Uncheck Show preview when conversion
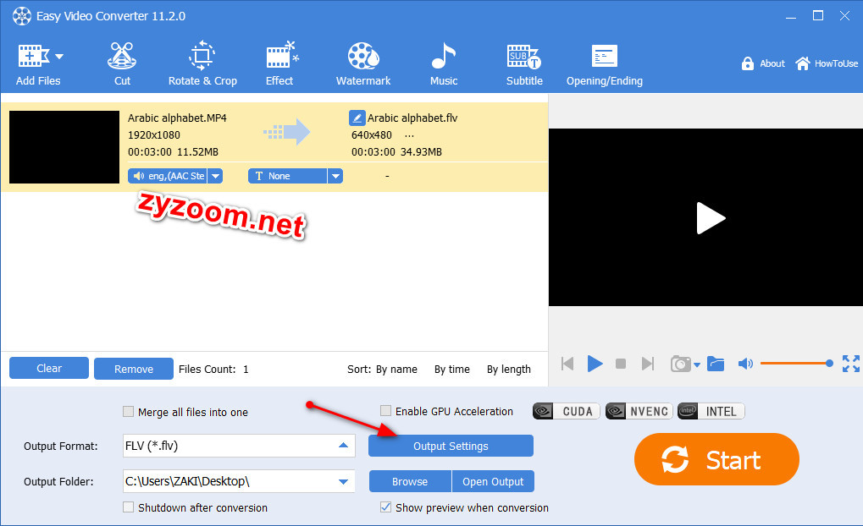 tap(386, 507)
